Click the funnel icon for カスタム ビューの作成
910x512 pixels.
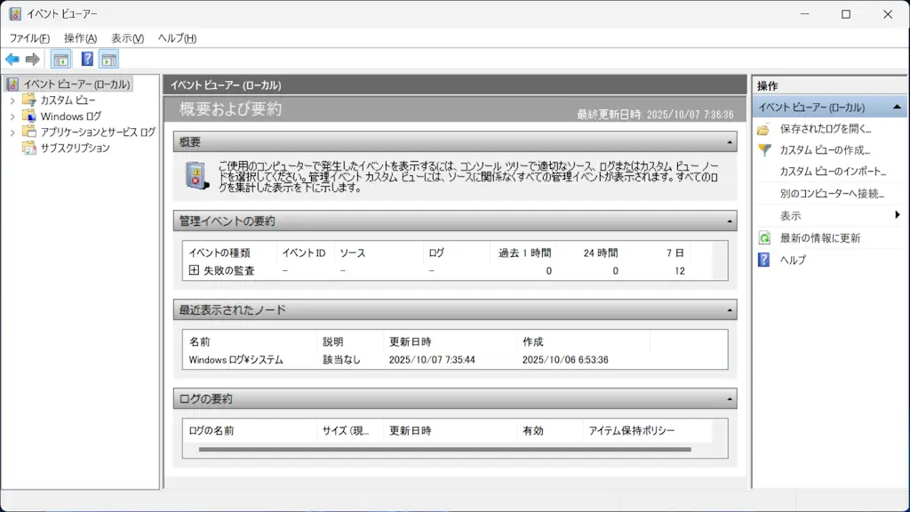coord(763,150)
